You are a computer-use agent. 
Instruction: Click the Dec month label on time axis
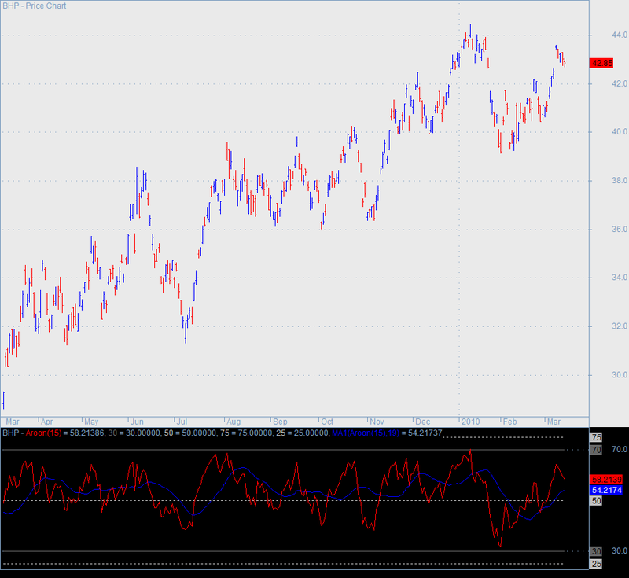click(423, 422)
